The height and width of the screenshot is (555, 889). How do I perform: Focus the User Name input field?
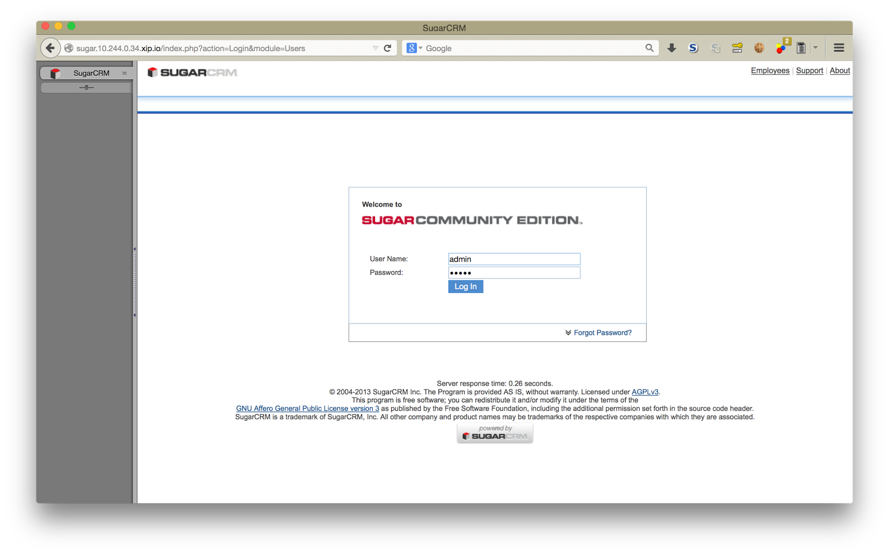pyautogui.click(x=514, y=259)
